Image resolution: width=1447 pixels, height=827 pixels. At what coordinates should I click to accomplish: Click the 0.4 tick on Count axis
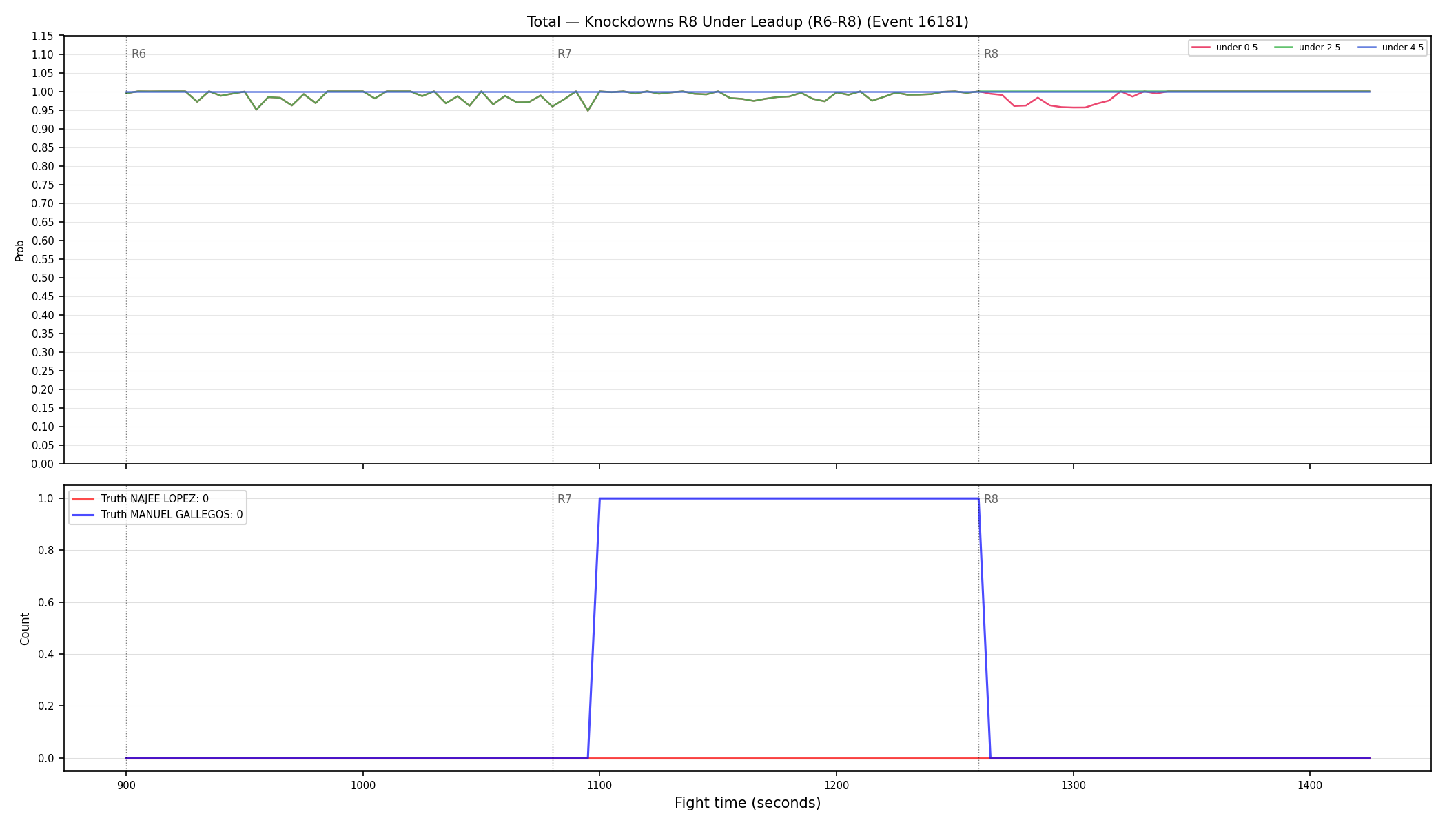pos(45,655)
